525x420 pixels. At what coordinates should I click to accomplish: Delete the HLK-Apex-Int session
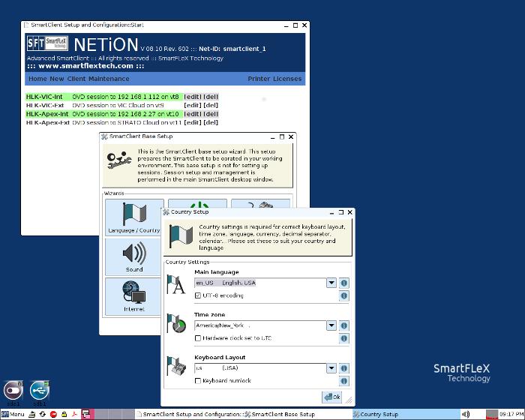point(211,114)
